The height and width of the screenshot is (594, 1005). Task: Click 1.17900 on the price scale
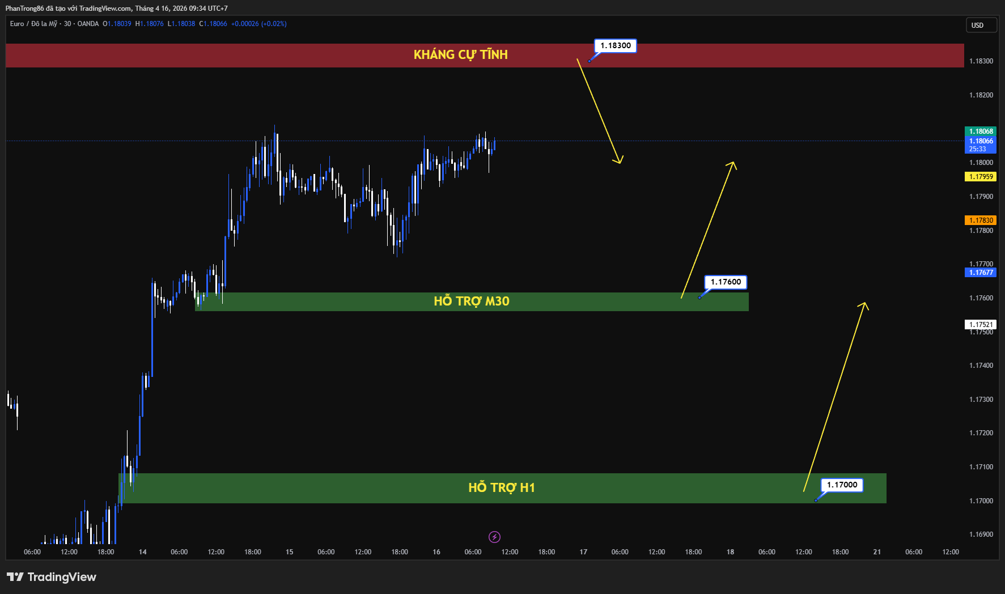pyautogui.click(x=981, y=197)
